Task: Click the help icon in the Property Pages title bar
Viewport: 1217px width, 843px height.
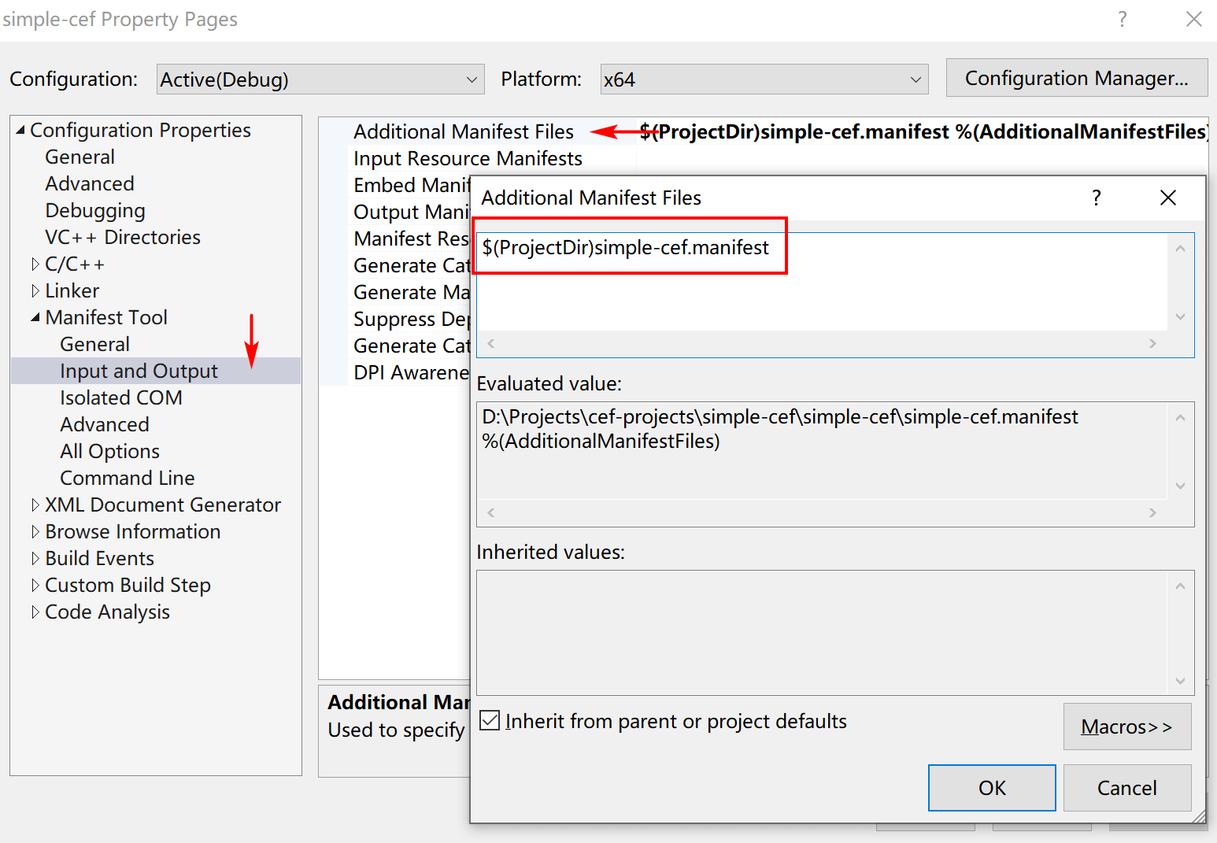Action: [x=1123, y=19]
